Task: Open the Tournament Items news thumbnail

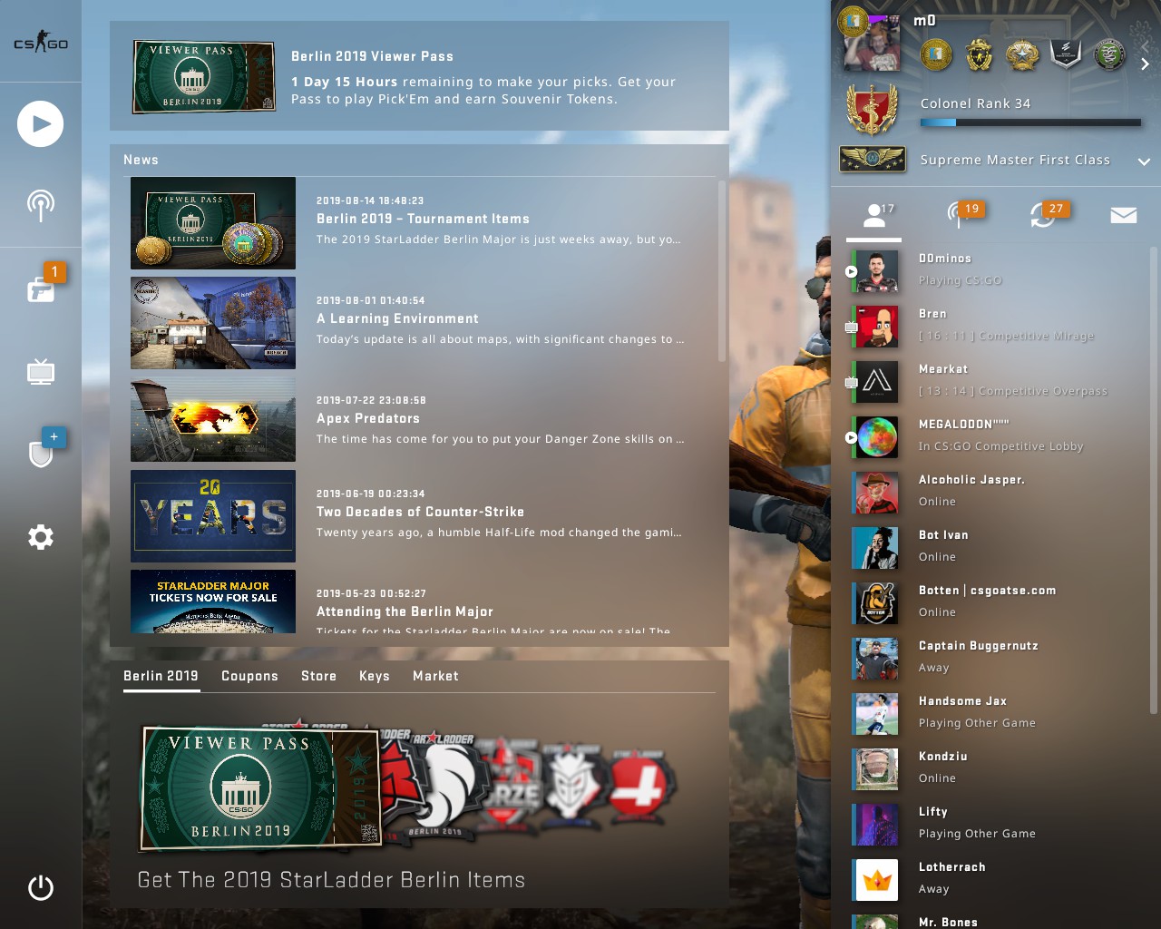Action: pyautogui.click(x=213, y=223)
